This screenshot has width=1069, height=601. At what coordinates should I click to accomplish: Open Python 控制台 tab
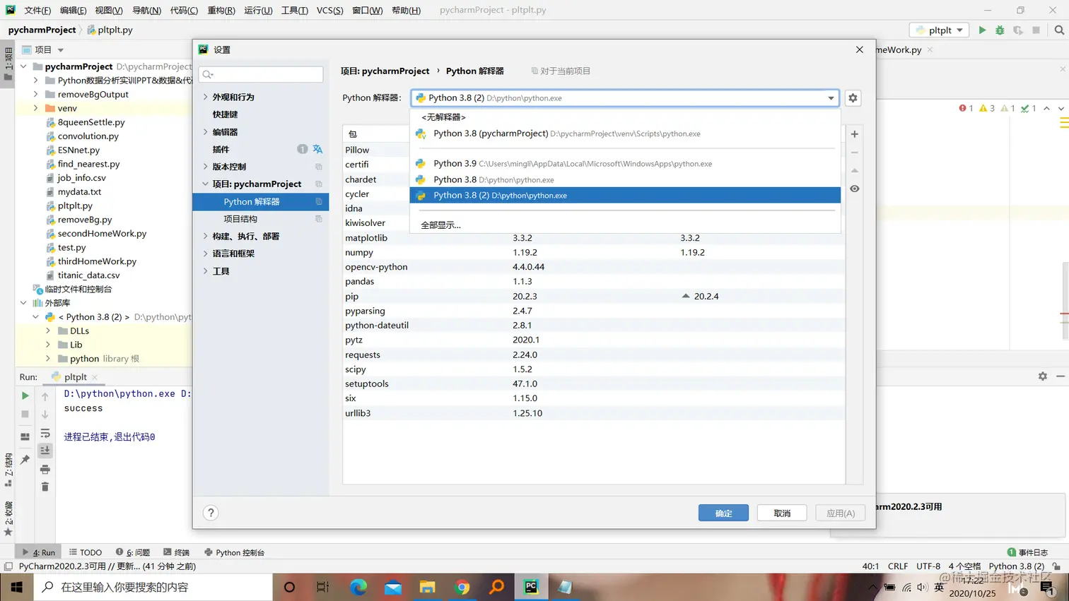(234, 552)
